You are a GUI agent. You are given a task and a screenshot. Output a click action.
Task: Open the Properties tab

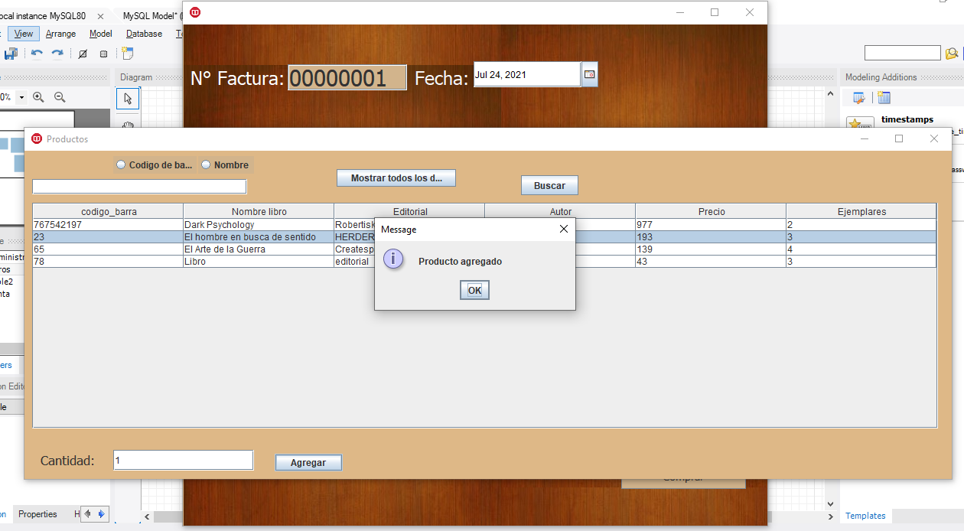point(37,514)
